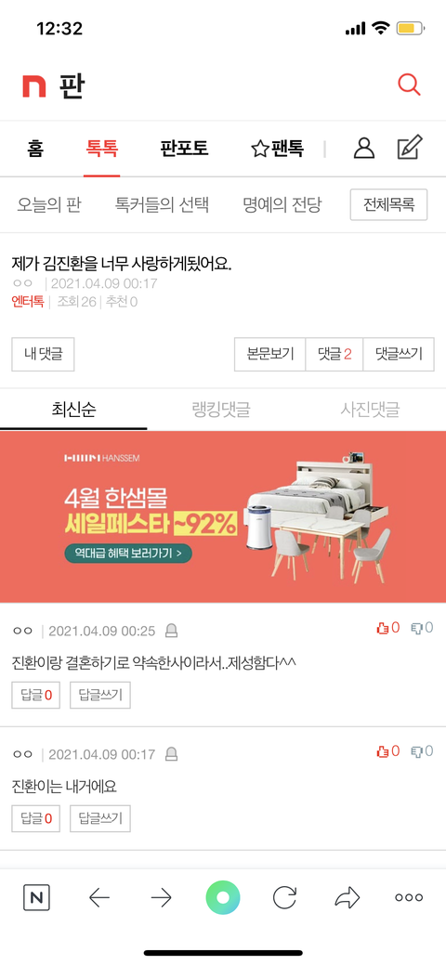Viewport: 446px width, 965px height.
Task: Like the first comment with thumbs up
Action: coord(387,628)
